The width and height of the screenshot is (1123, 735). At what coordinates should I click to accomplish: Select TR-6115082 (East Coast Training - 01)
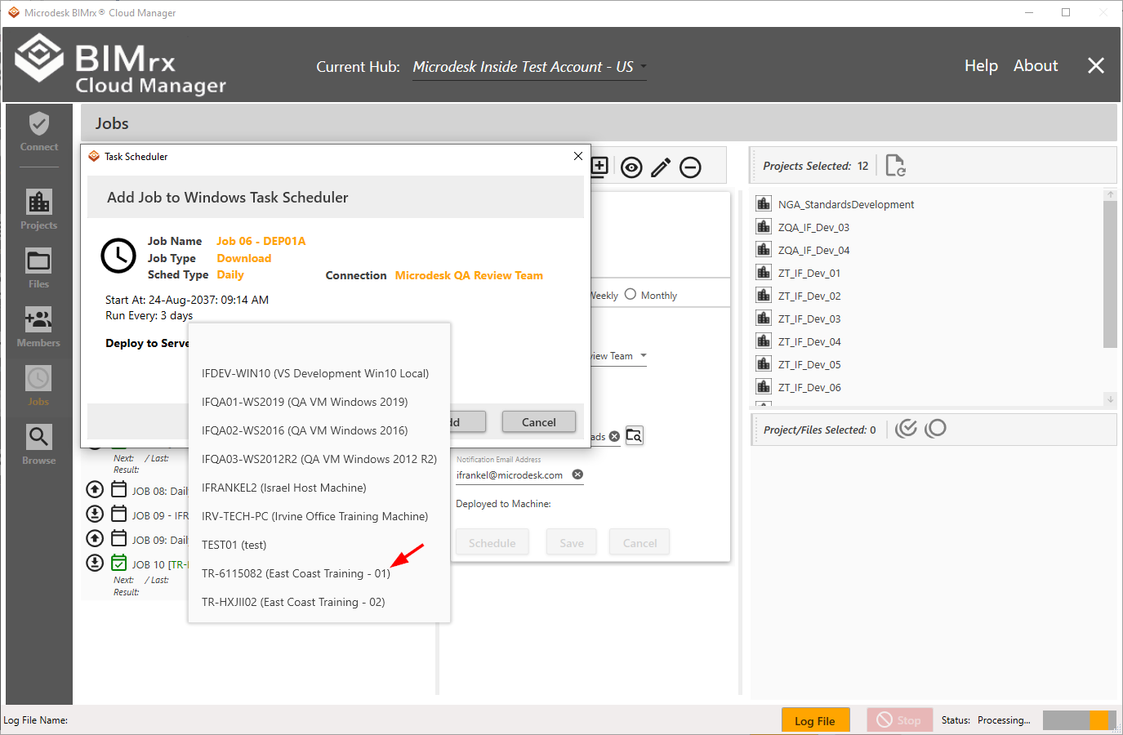coord(296,573)
